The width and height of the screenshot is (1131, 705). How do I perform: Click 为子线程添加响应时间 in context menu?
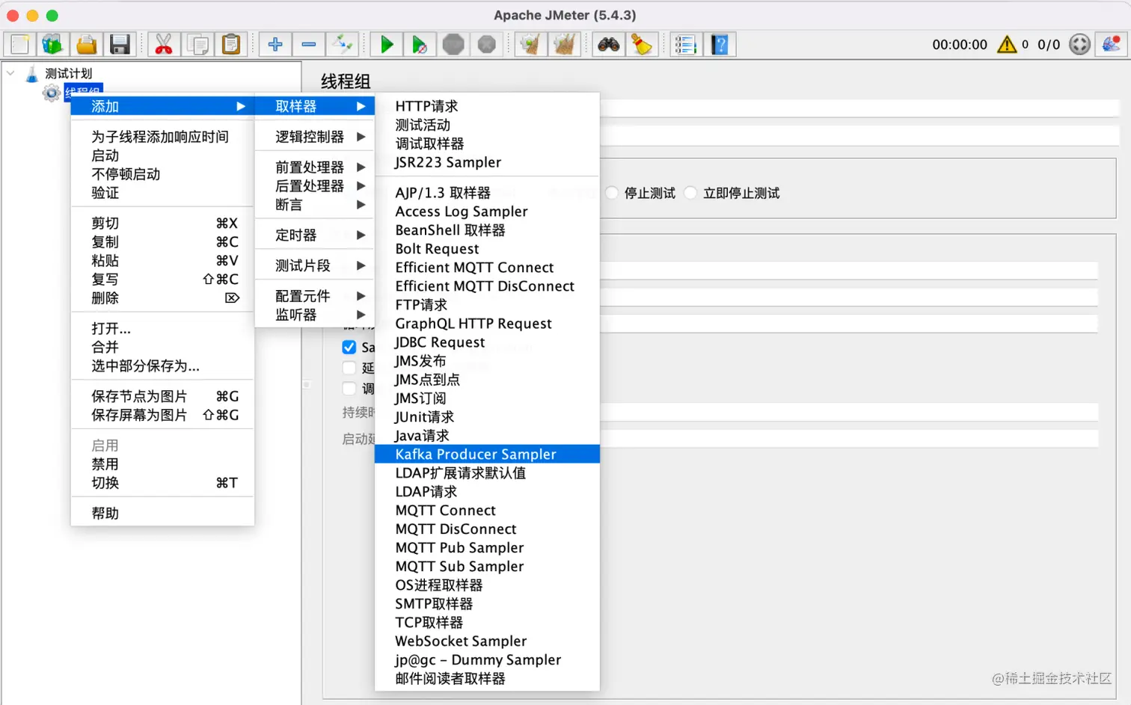[x=162, y=137]
